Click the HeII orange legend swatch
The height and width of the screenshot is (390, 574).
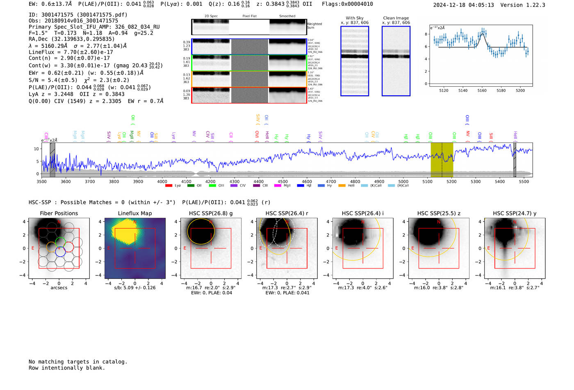342,185
